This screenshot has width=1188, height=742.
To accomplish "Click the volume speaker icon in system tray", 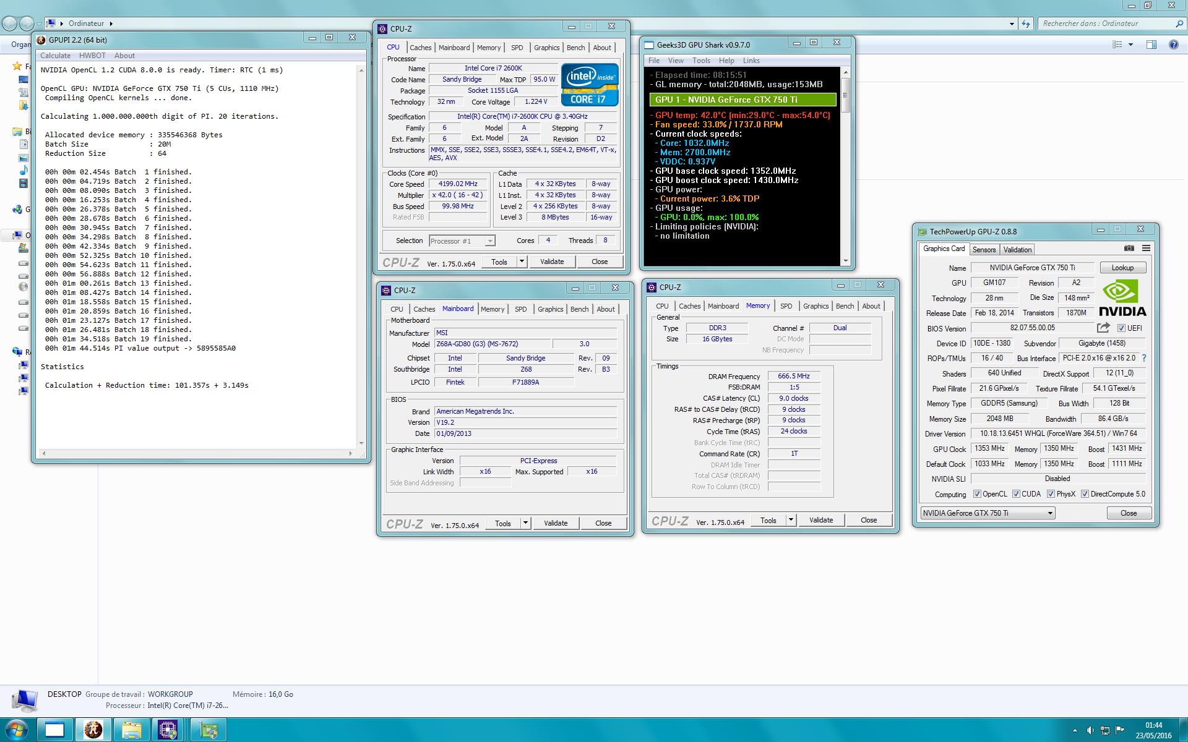I will [1090, 730].
